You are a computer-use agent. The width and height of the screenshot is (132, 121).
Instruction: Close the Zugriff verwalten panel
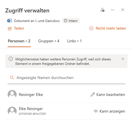(123, 10)
